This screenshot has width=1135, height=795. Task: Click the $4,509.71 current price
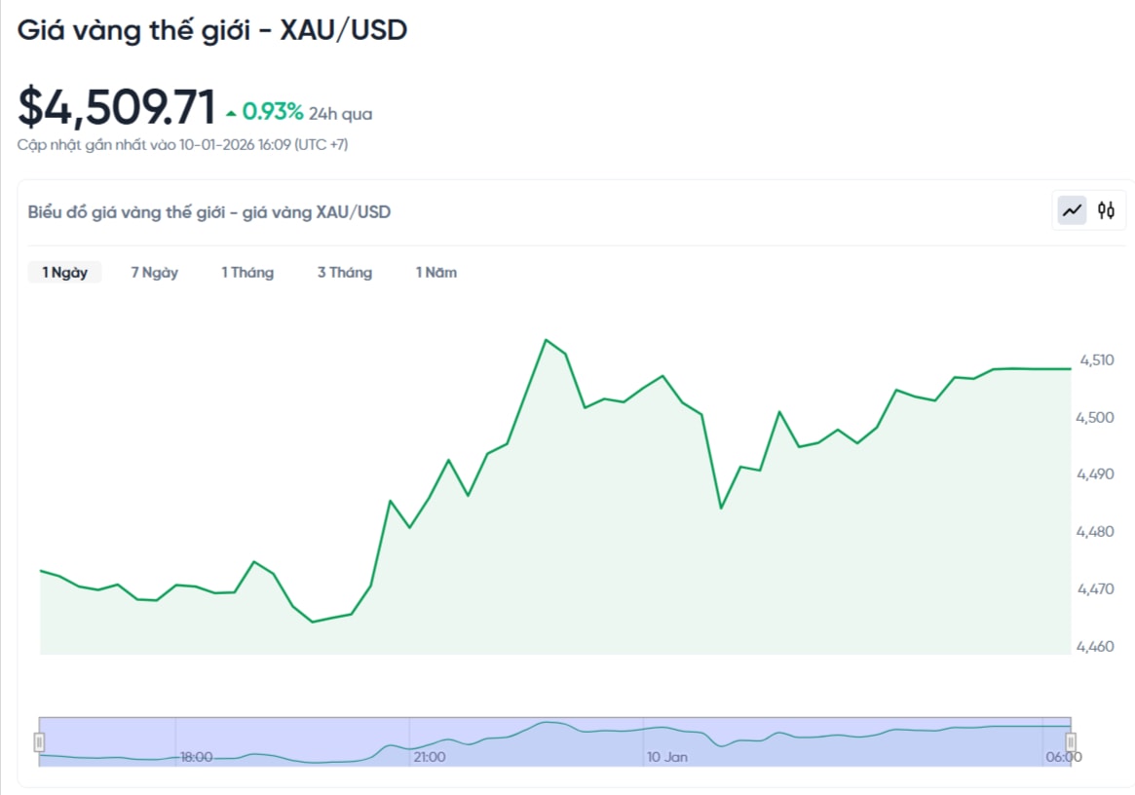[x=116, y=107]
